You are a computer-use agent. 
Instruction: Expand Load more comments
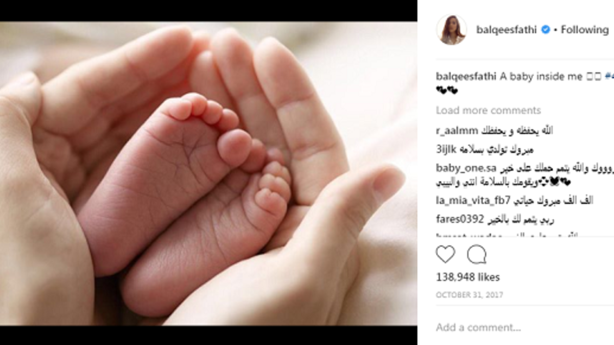coord(488,110)
